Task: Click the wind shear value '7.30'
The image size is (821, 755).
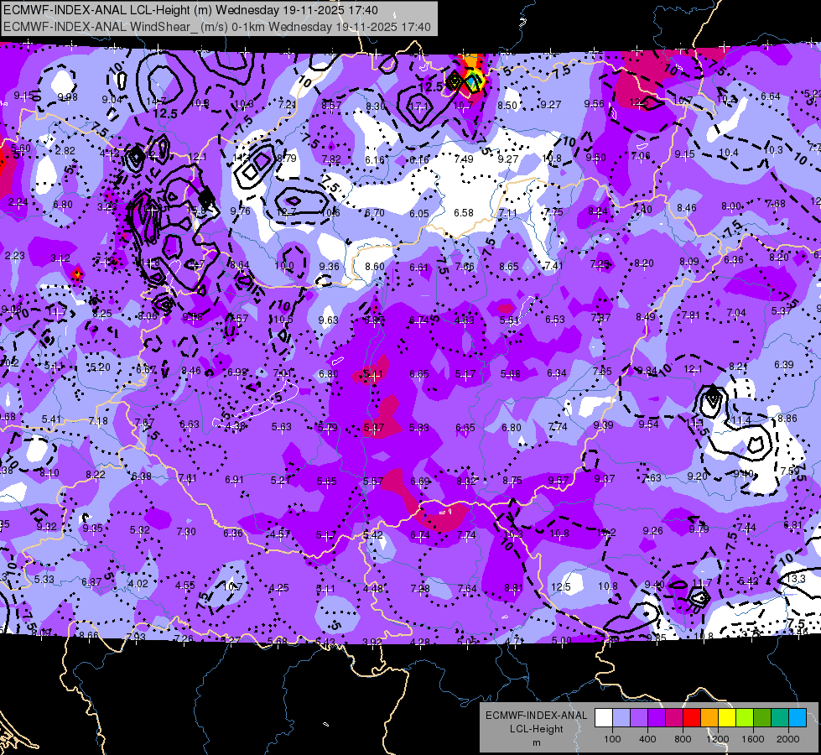Action: (x=186, y=531)
